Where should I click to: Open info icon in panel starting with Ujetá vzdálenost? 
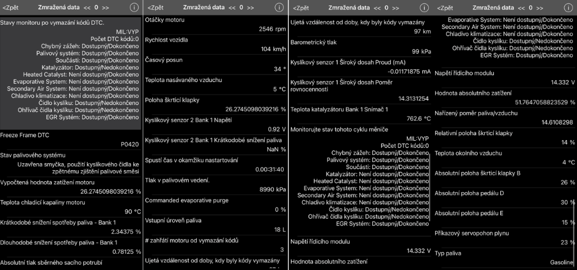[424, 7]
